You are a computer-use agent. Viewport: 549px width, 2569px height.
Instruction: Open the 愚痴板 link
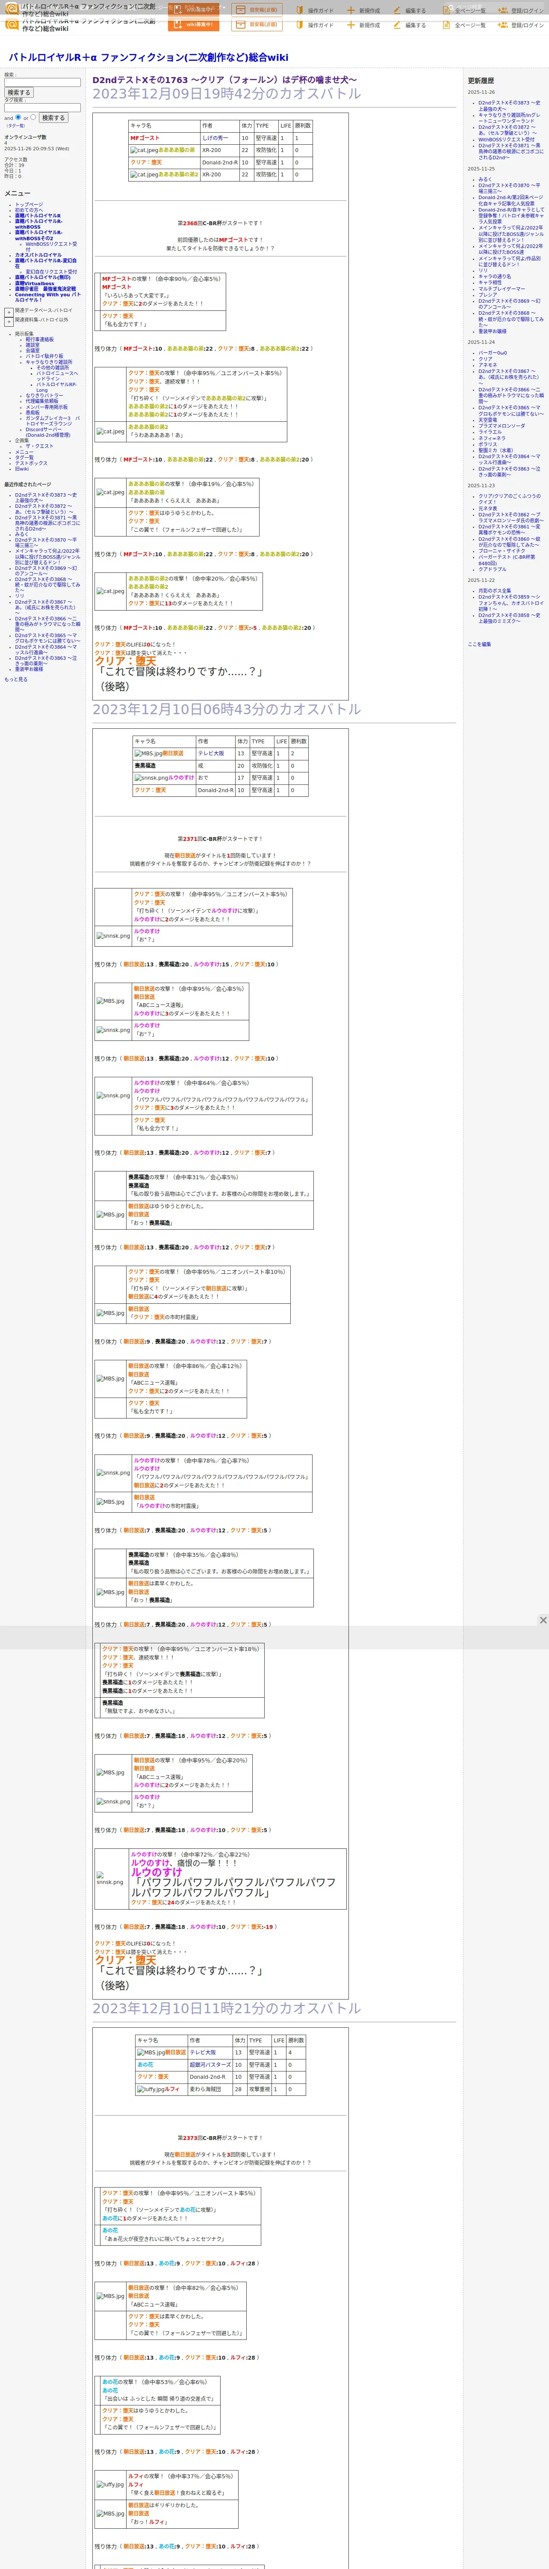[x=33, y=413]
